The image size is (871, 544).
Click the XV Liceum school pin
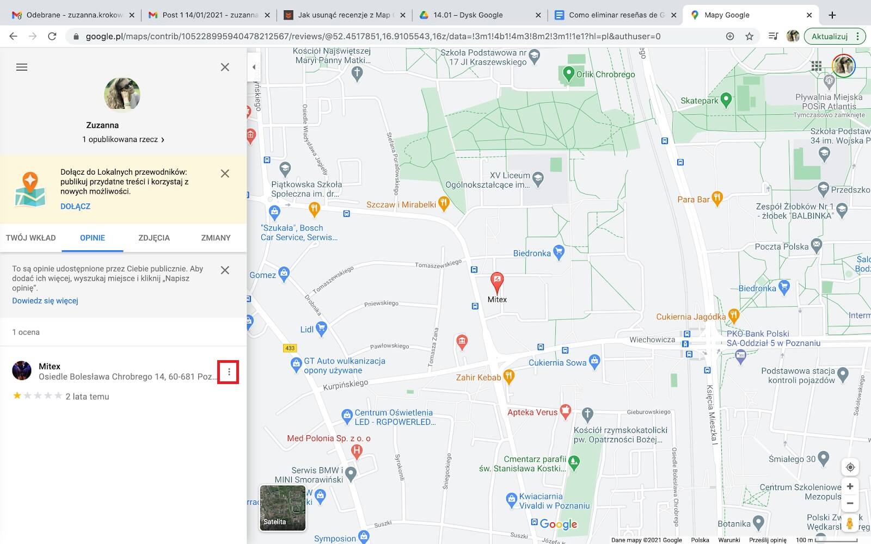click(538, 178)
